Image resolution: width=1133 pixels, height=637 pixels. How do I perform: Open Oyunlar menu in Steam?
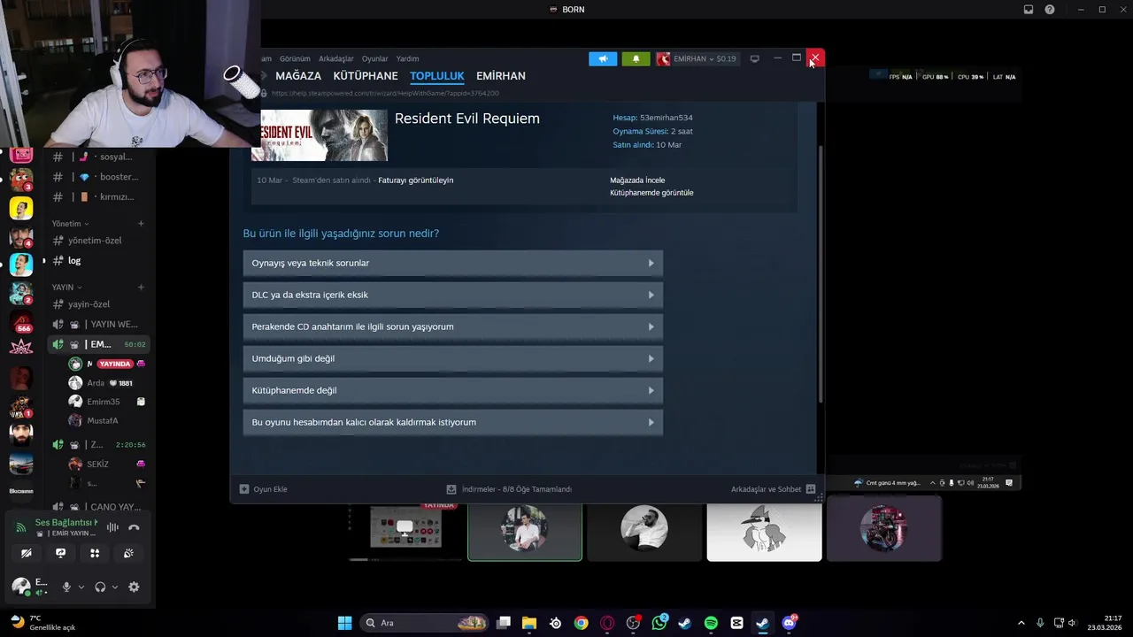[374, 59]
